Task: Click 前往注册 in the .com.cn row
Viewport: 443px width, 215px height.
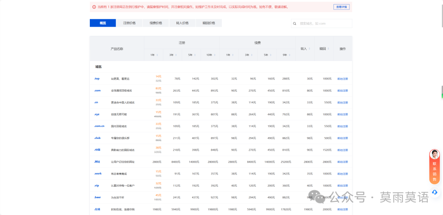Action: (343, 126)
